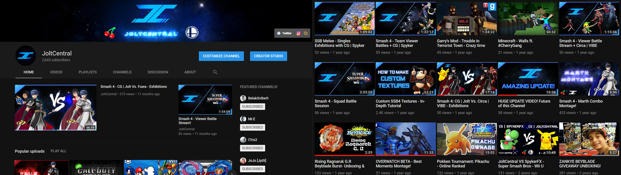Open Viewer Battle Stream + Circa thumbnail

(x=589, y=19)
